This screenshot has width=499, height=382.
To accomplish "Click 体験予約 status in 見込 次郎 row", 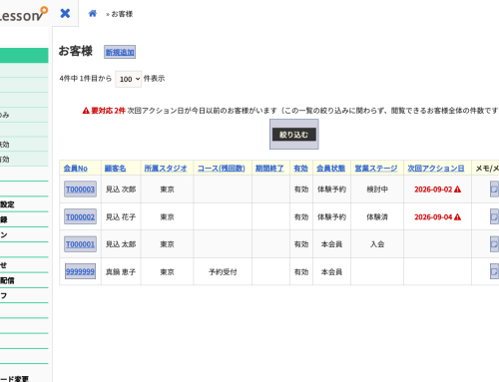I will [331, 190].
